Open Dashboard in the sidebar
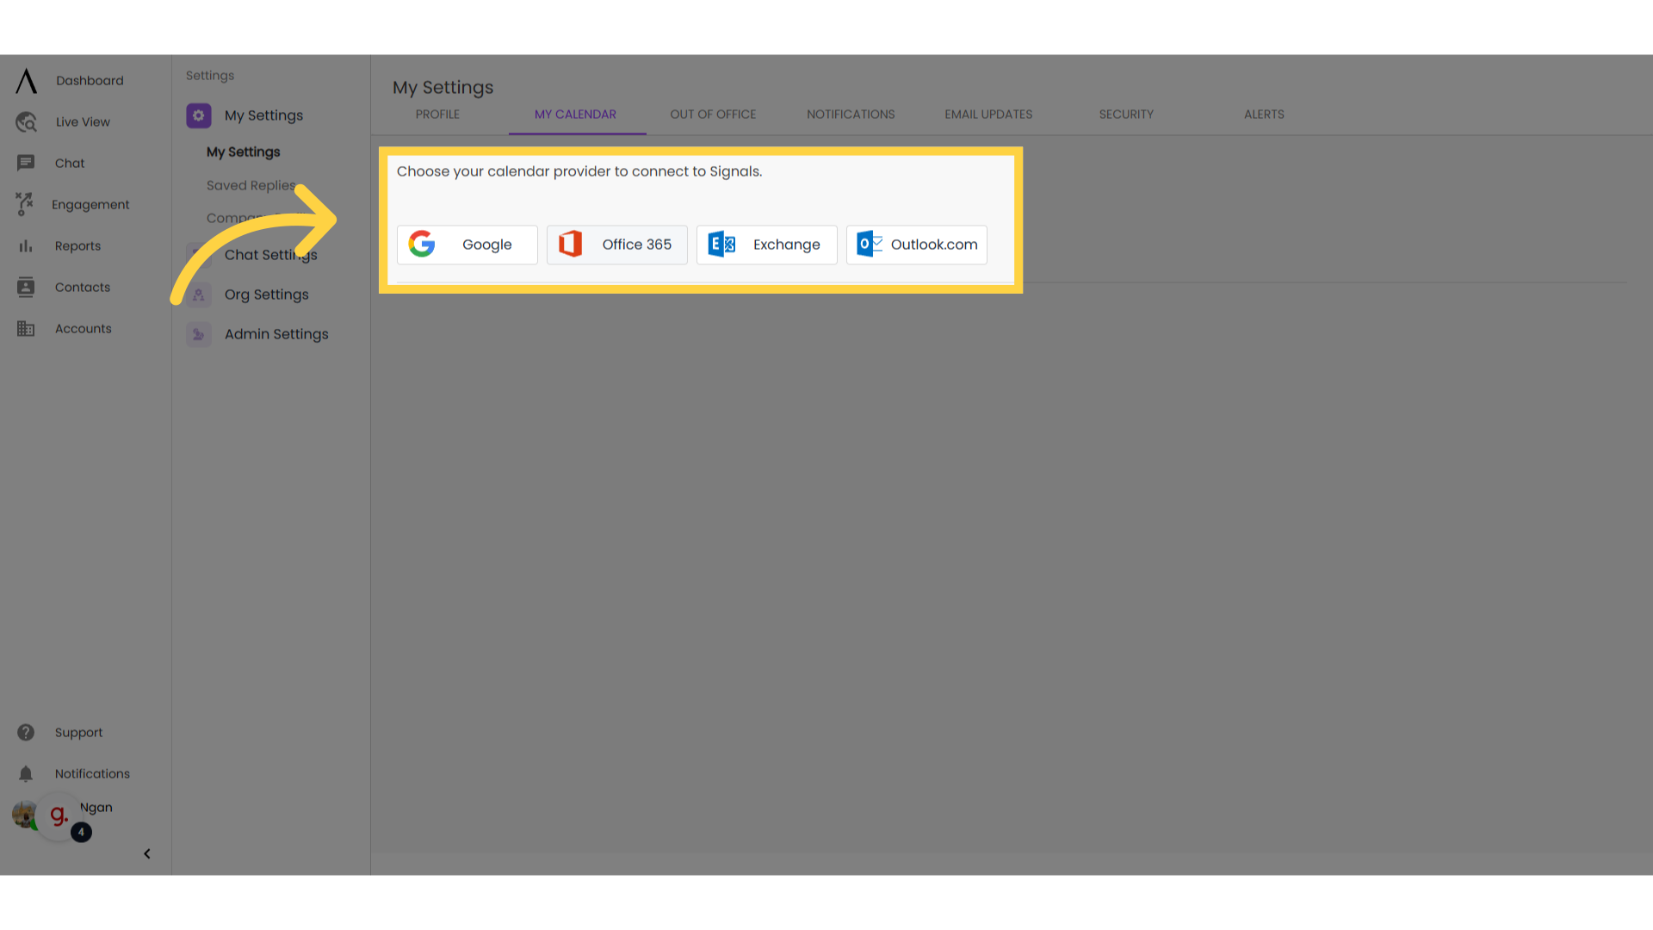Screen dimensions: 1653x930 pos(90,81)
